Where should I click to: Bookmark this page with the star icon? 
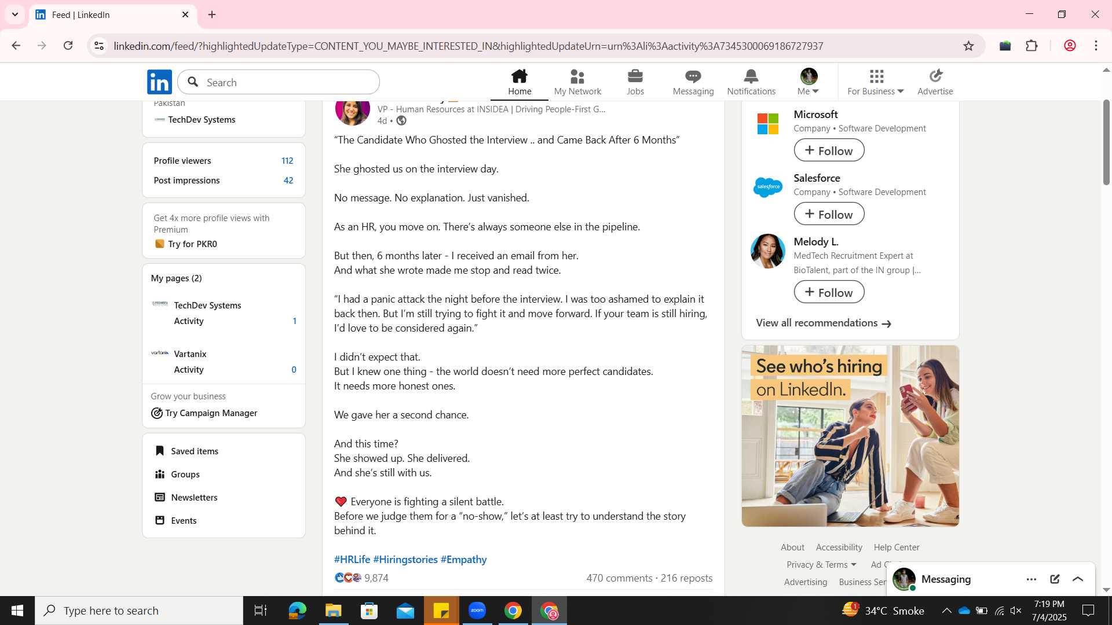[969, 46]
